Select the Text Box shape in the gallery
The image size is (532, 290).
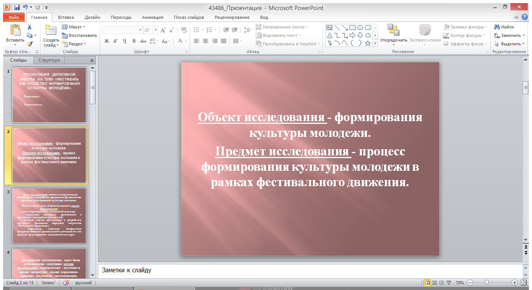(329, 27)
